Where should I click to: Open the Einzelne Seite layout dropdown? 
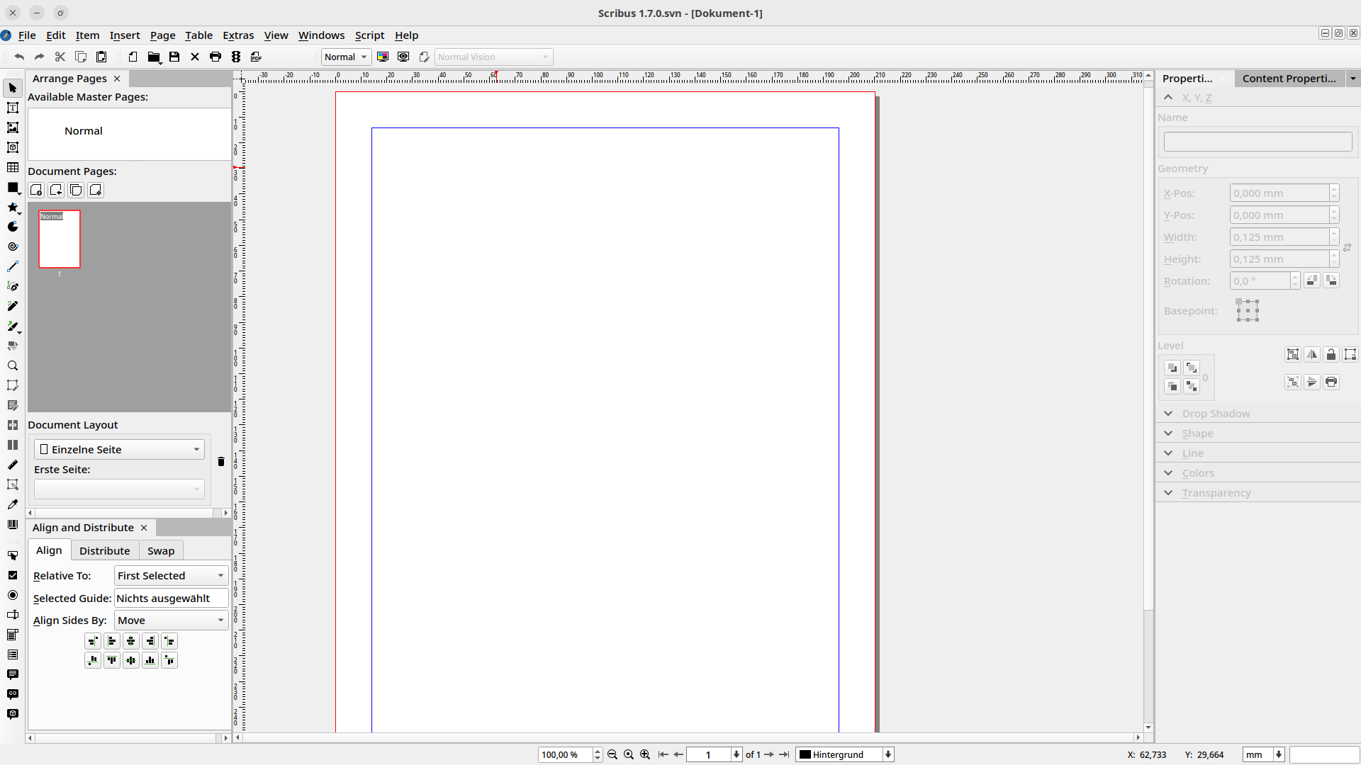coord(119,449)
